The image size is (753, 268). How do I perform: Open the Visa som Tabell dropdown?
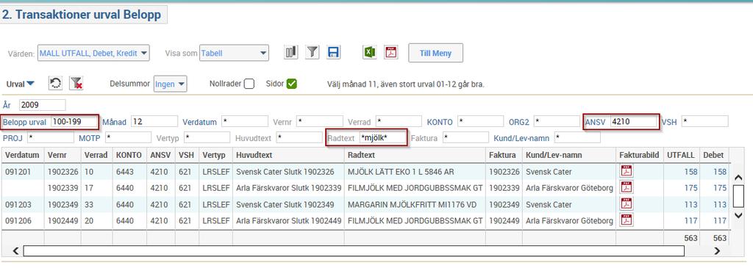click(x=235, y=53)
